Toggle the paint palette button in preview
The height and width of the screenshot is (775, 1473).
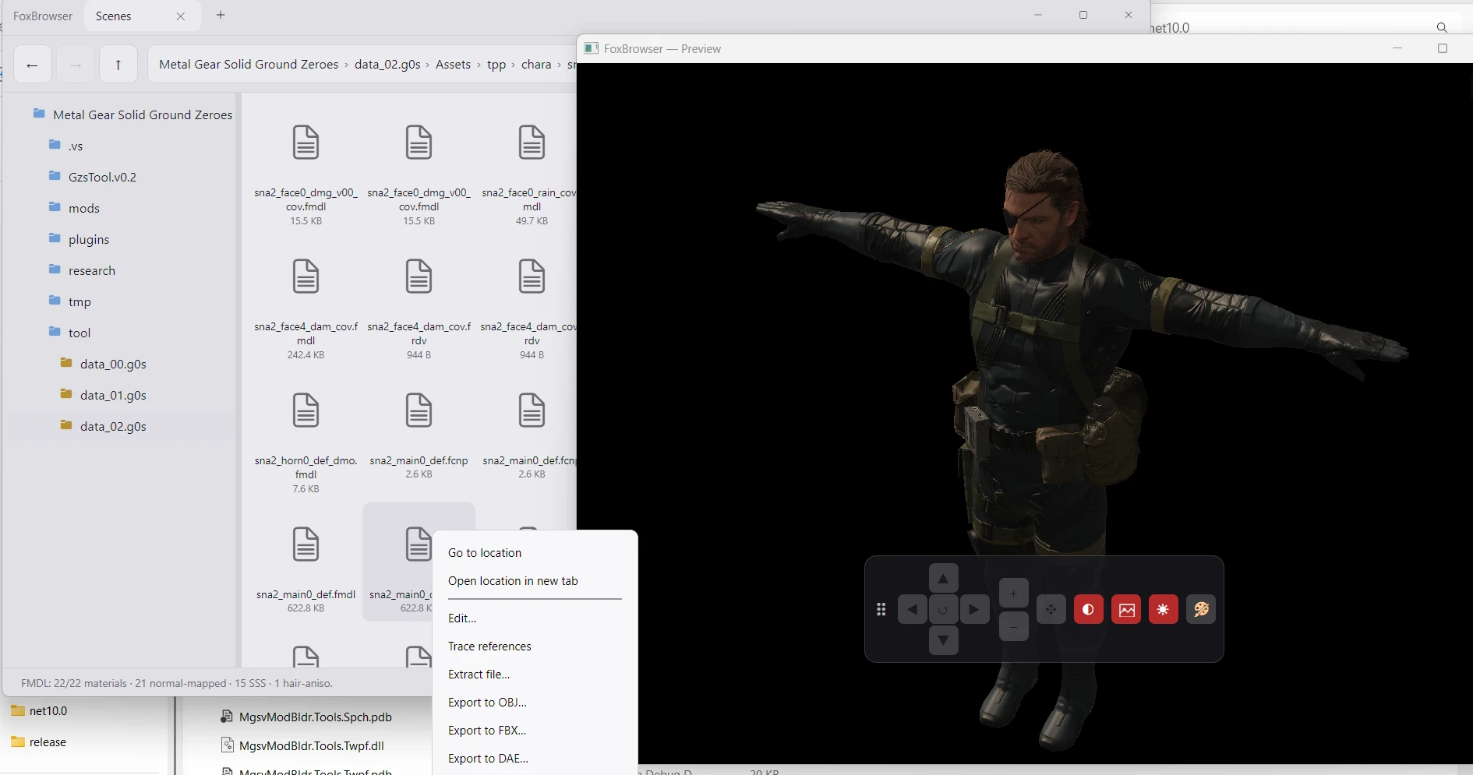pos(1201,609)
